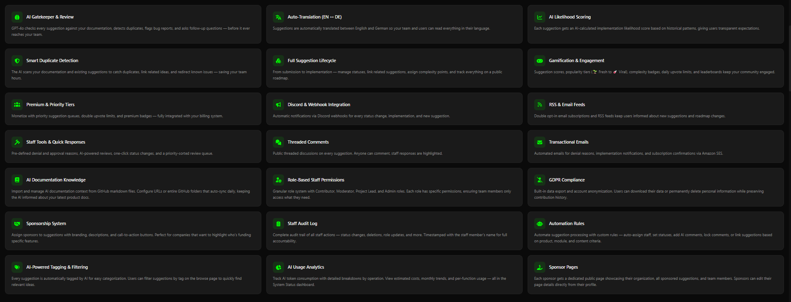The image size is (791, 302).
Task: Select the AI-Powered Tagging tag icon
Action: pyautogui.click(x=17, y=267)
